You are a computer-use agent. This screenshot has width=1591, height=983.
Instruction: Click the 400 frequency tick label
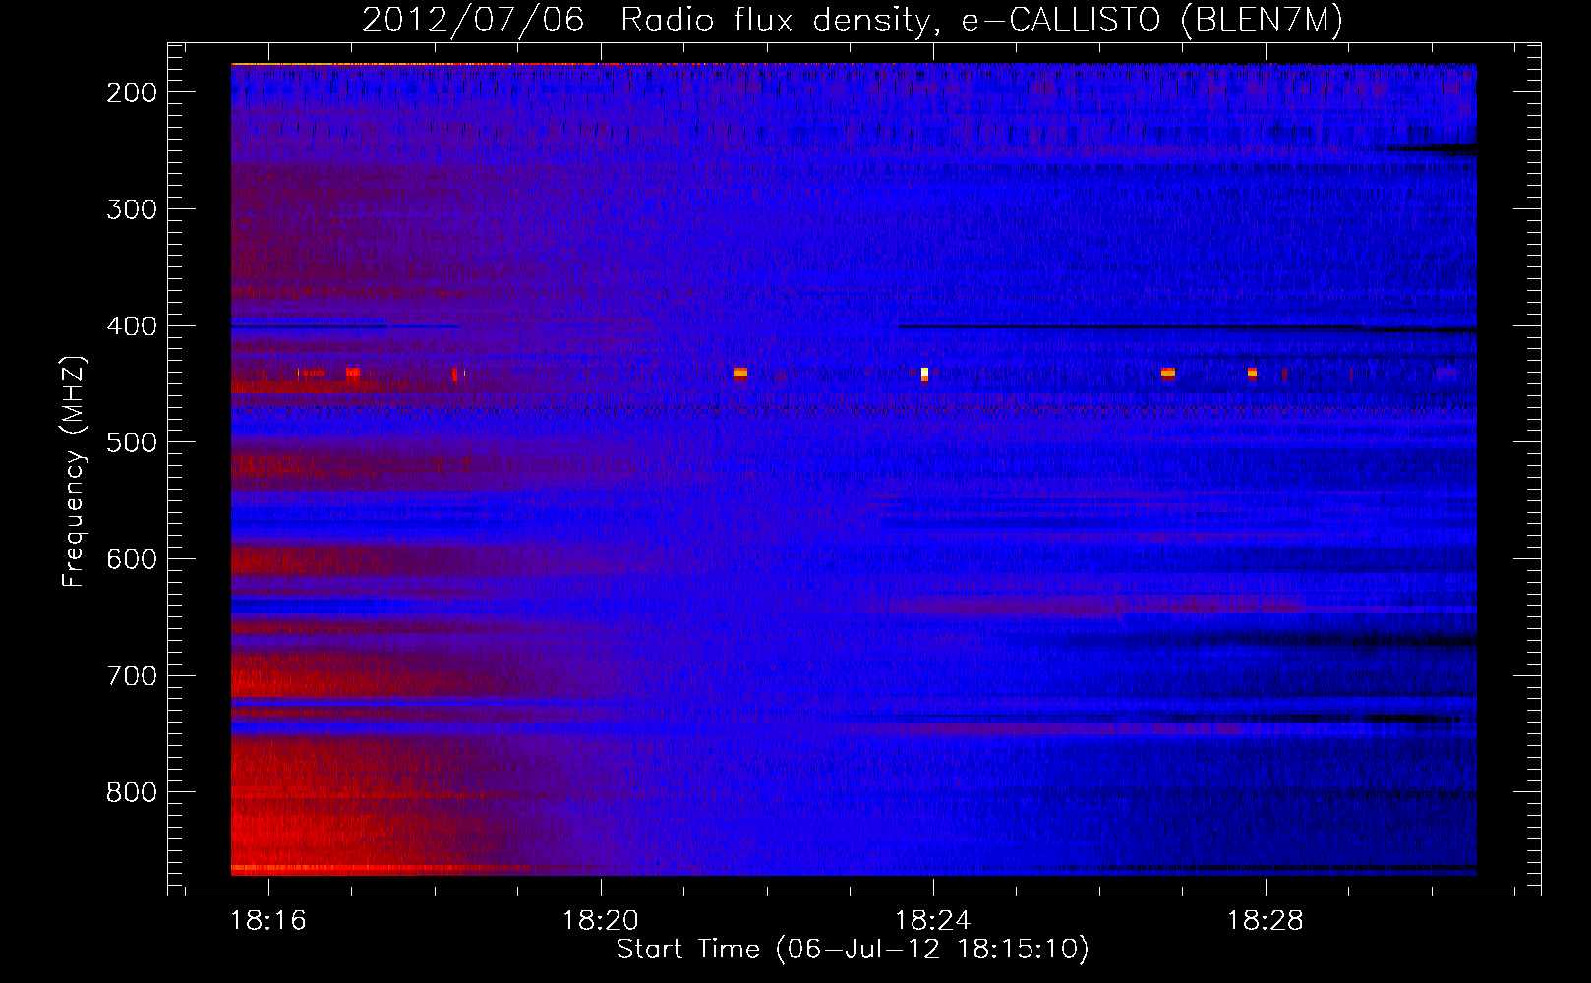pyautogui.click(x=132, y=326)
